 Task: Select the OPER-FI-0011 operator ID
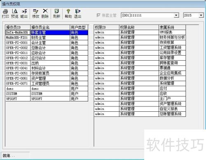[18, 53]
